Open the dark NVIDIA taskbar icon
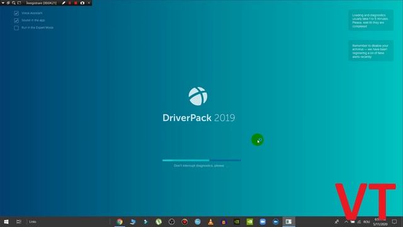This screenshot has height=227, width=403. (x=237, y=221)
